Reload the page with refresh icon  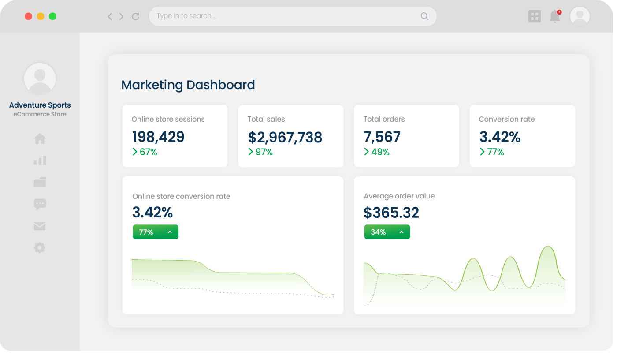136,16
